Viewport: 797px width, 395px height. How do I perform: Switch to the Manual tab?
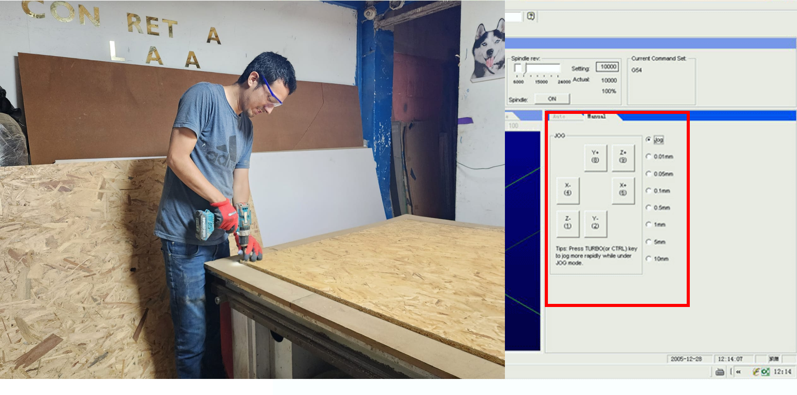(596, 116)
